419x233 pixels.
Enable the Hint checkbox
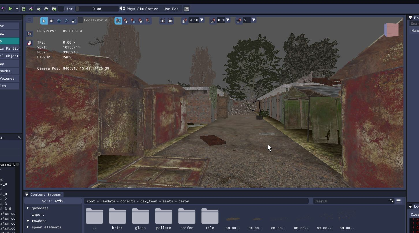point(61,9)
